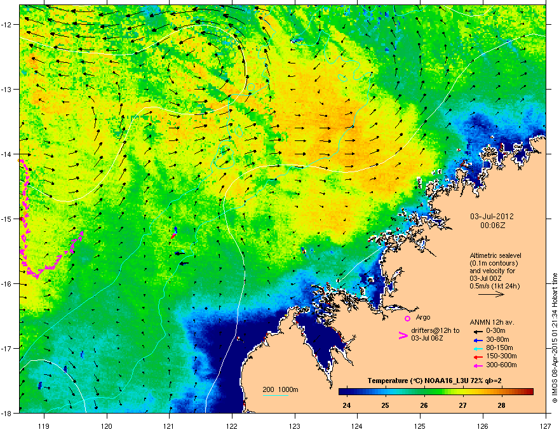Click the magenta drifters arrowhead legend symbol

click(x=403, y=335)
